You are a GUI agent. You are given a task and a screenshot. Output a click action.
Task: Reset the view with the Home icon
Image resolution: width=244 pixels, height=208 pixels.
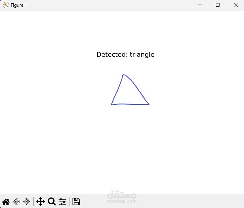[6, 202]
